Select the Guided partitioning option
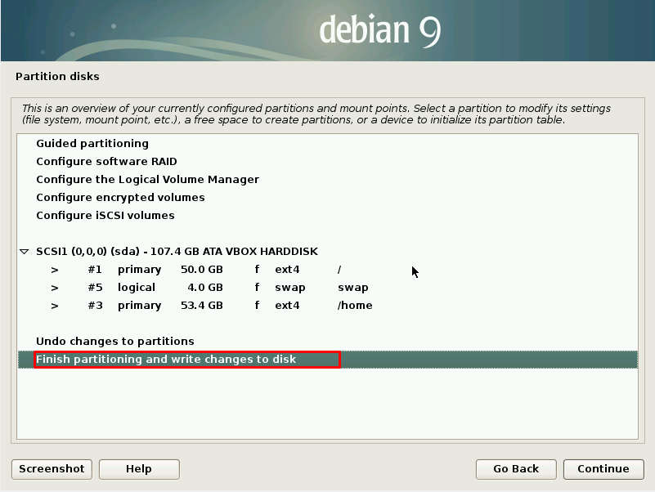The width and height of the screenshot is (655, 492). pyautogui.click(x=327, y=143)
